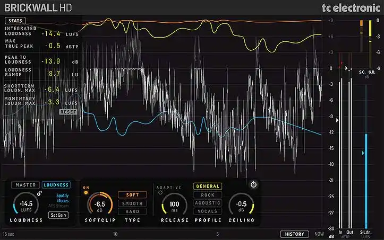Click the G.R. gain reduction meter
This screenshot has width=384, height=240.
pyautogui.click(x=370, y=44)
